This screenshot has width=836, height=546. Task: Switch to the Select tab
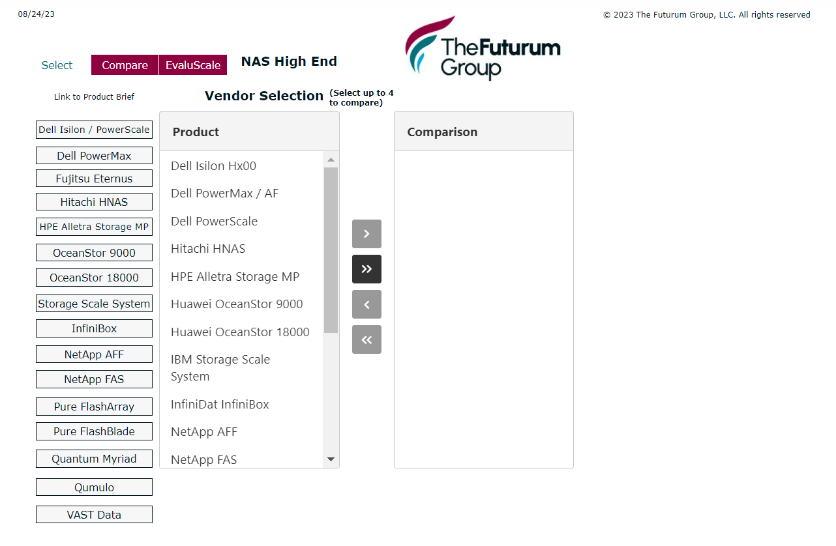[x=57, y=65]
